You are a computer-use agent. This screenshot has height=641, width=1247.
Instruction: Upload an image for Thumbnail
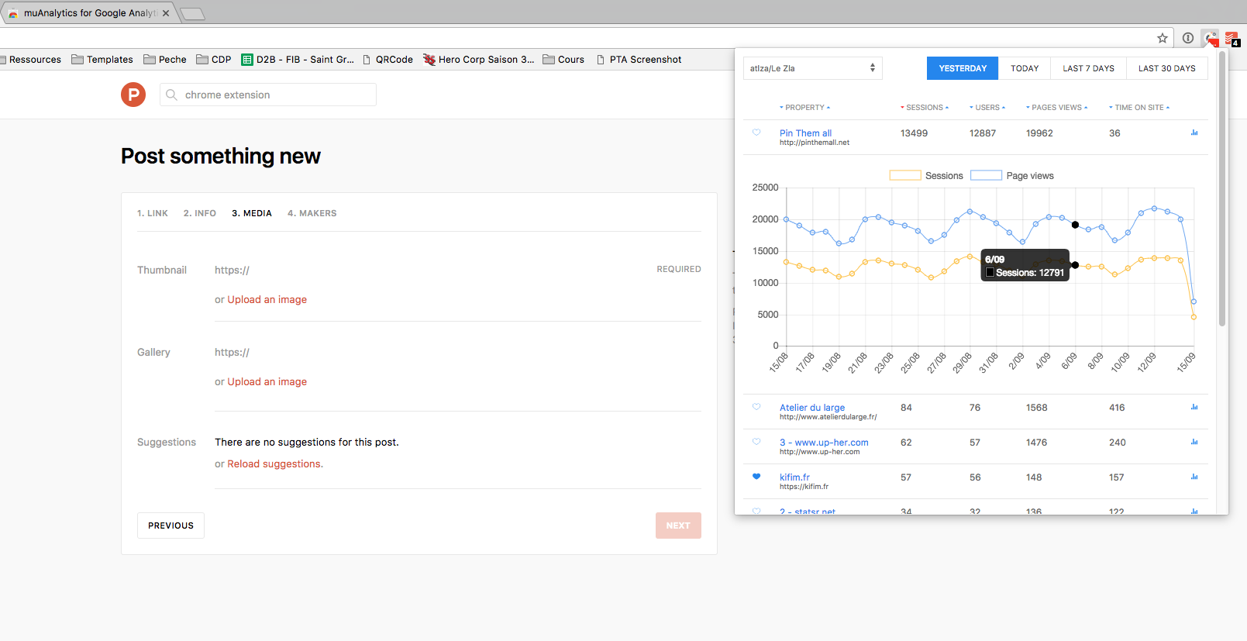pyautogui.click(x=267, y=299)
